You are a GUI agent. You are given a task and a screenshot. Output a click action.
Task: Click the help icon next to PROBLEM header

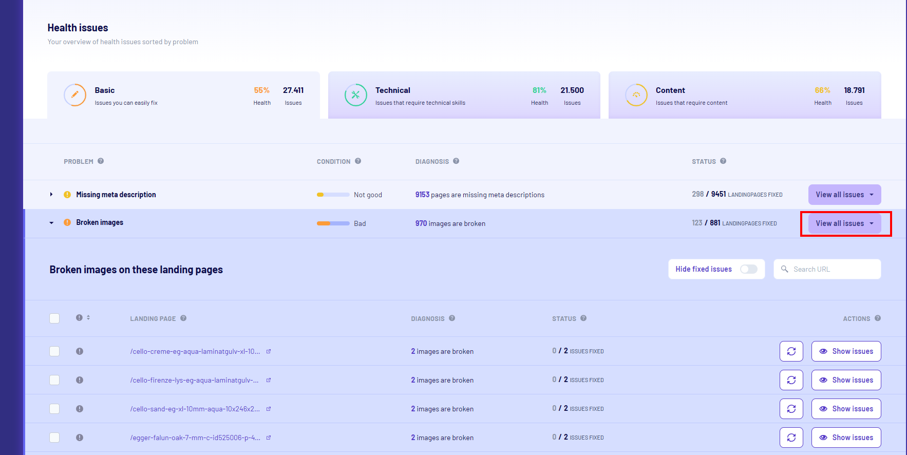point(101,161)
